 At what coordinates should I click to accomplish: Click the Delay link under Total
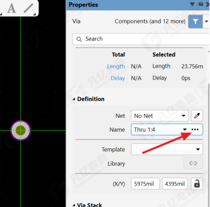tap(118, 78)
